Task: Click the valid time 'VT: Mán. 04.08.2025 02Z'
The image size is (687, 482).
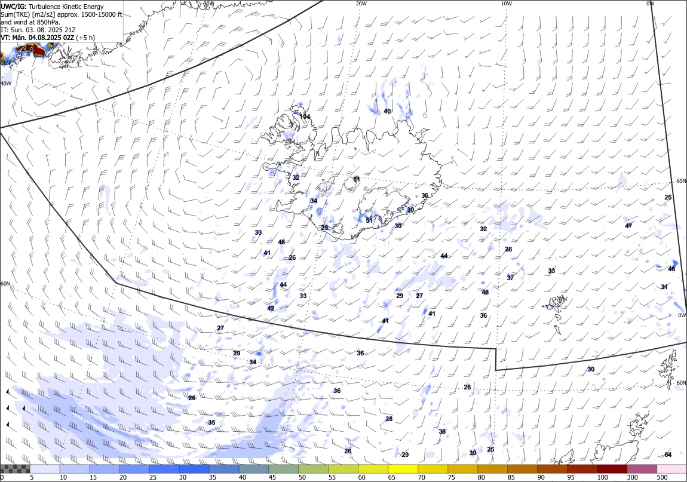Action: (x=38, y=38)
